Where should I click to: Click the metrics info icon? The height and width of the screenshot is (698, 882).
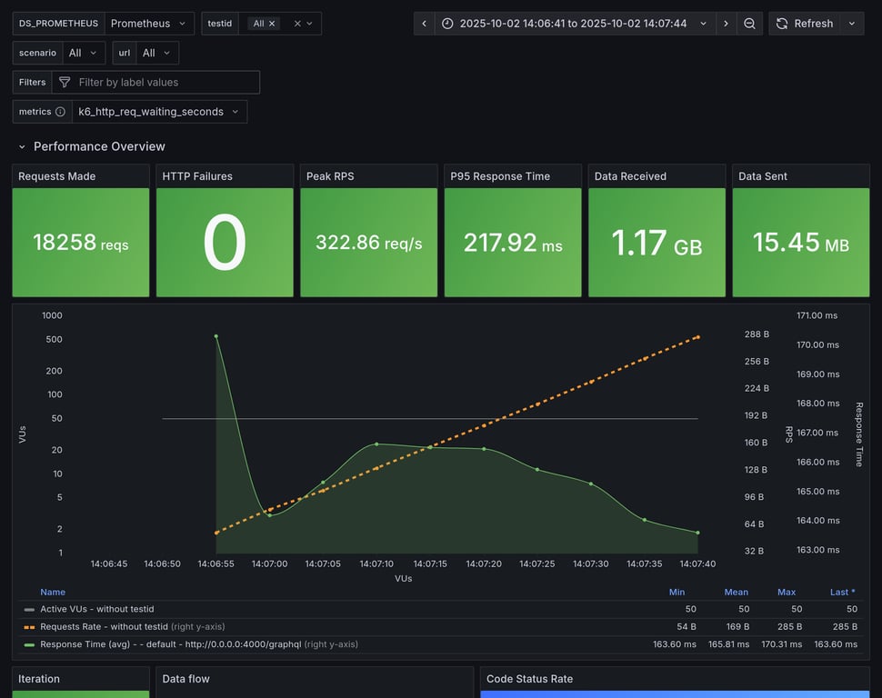pyautogui.click(x=60, y=112)
